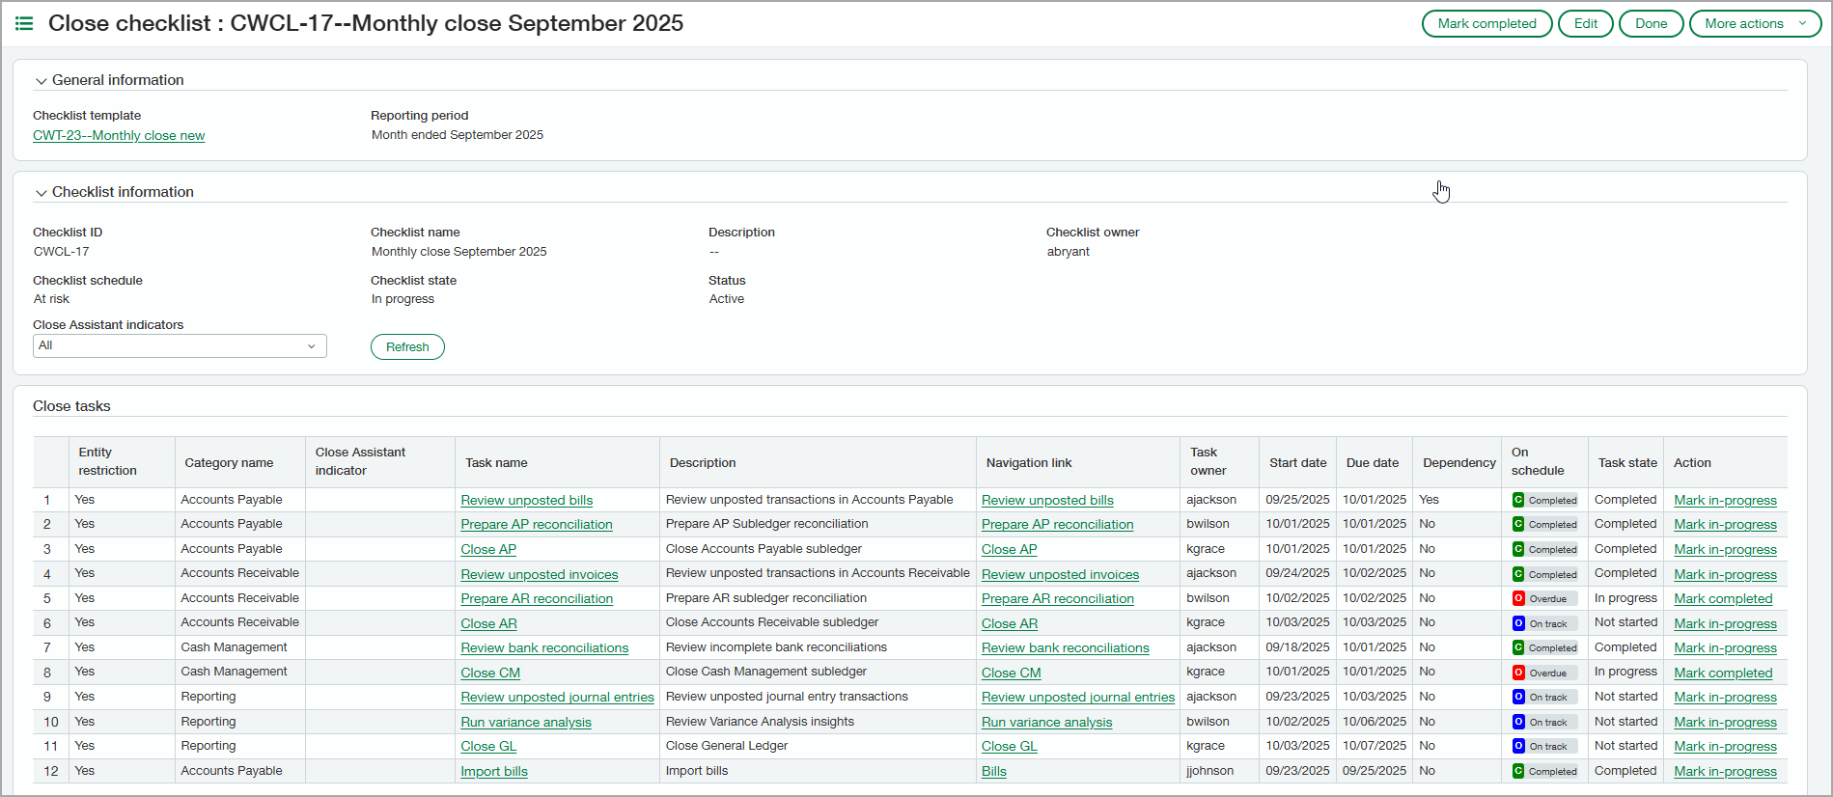
Task: Click the Due date column header
Action: [x=1372, y=462]
